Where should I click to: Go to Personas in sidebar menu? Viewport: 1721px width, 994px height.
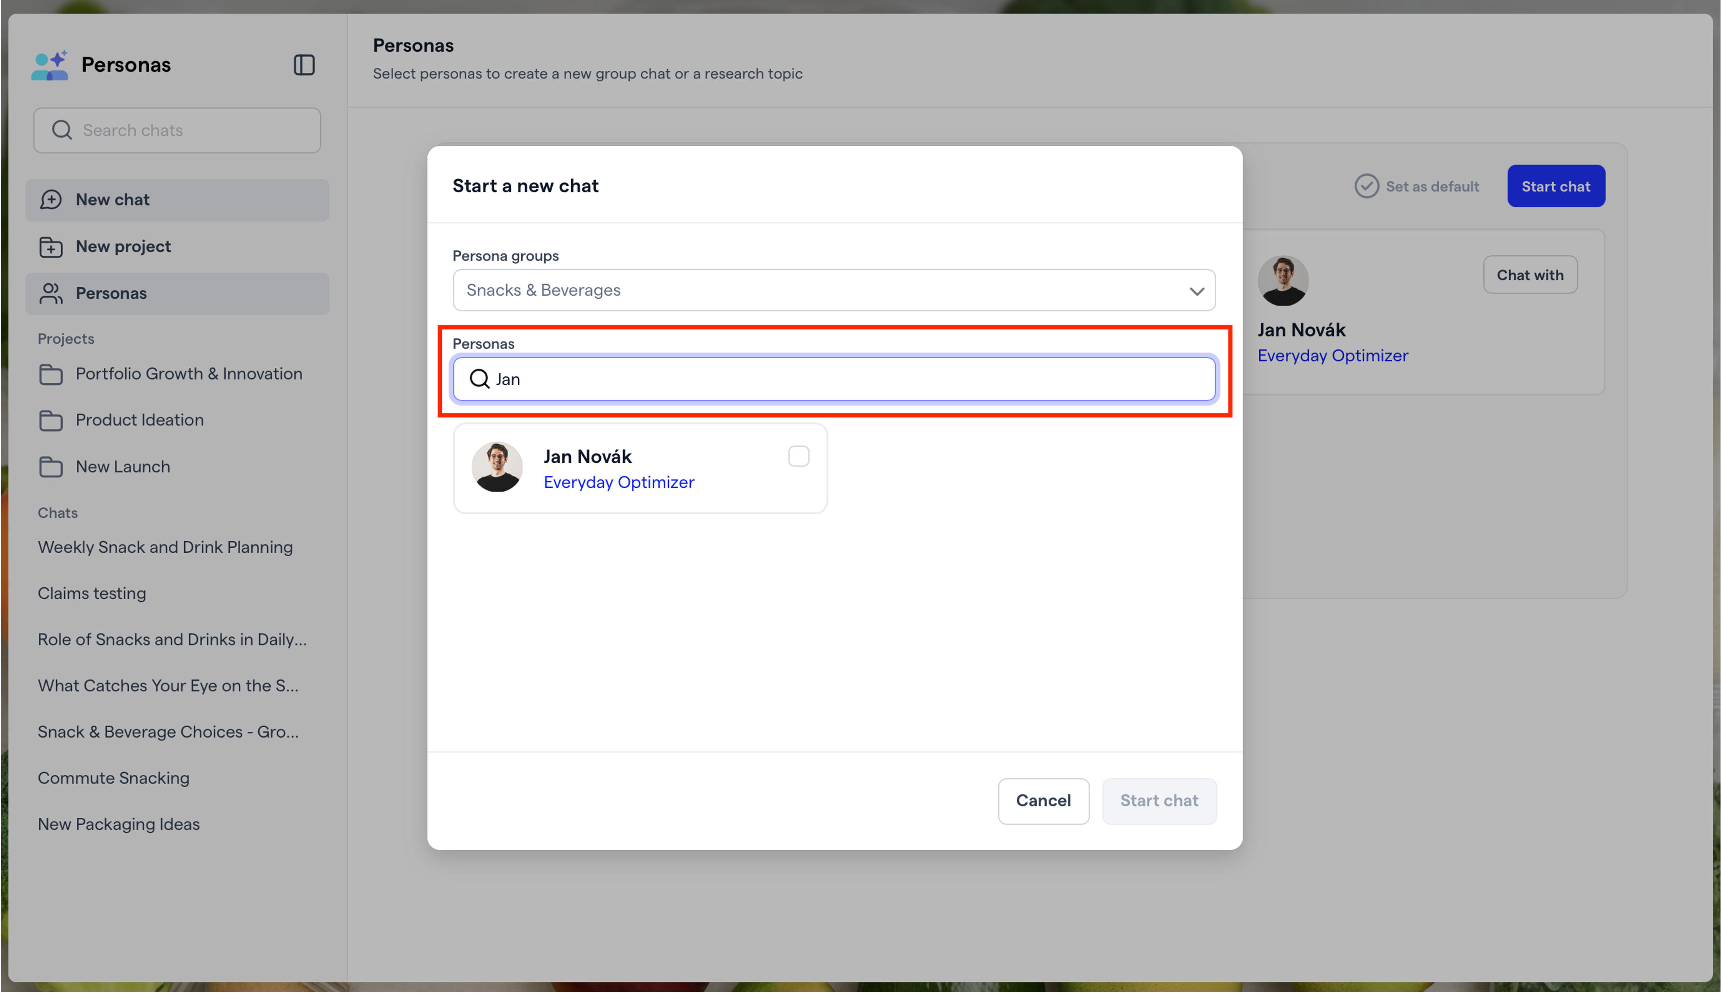[x=177, y=293]
